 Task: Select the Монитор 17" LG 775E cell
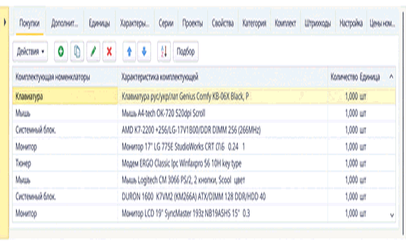[222, 147]
